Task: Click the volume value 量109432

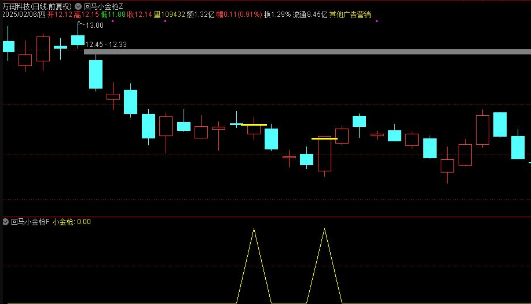Action: pyautogui.click(x=170, y=14)
